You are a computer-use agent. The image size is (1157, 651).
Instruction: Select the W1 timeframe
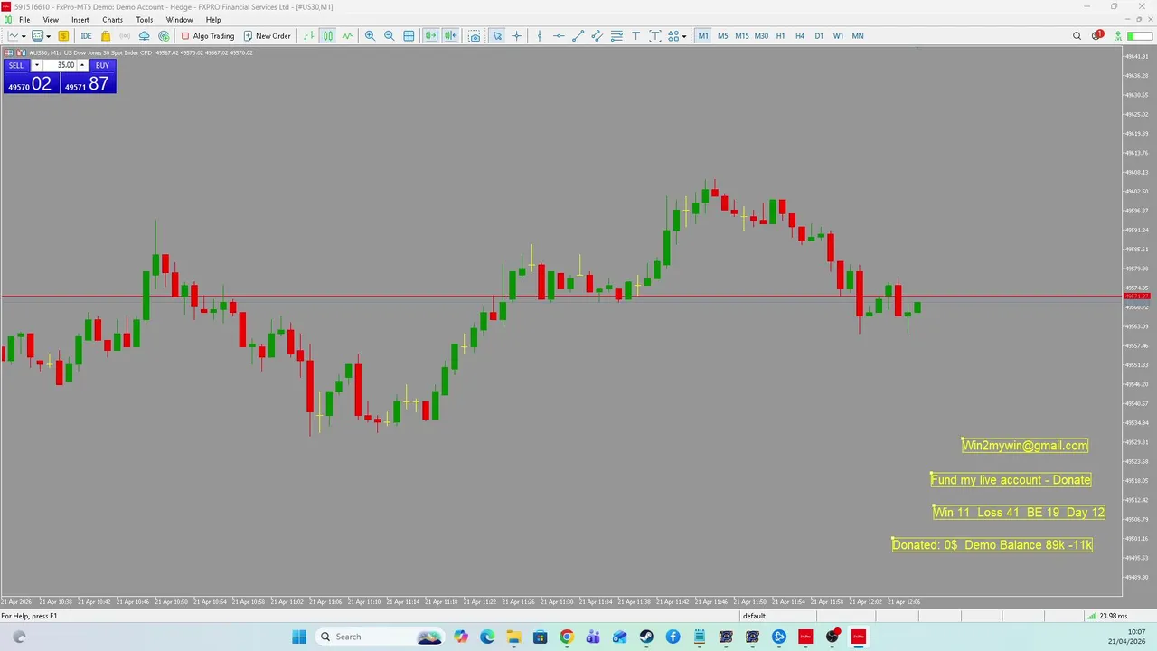tap(838, 36)
